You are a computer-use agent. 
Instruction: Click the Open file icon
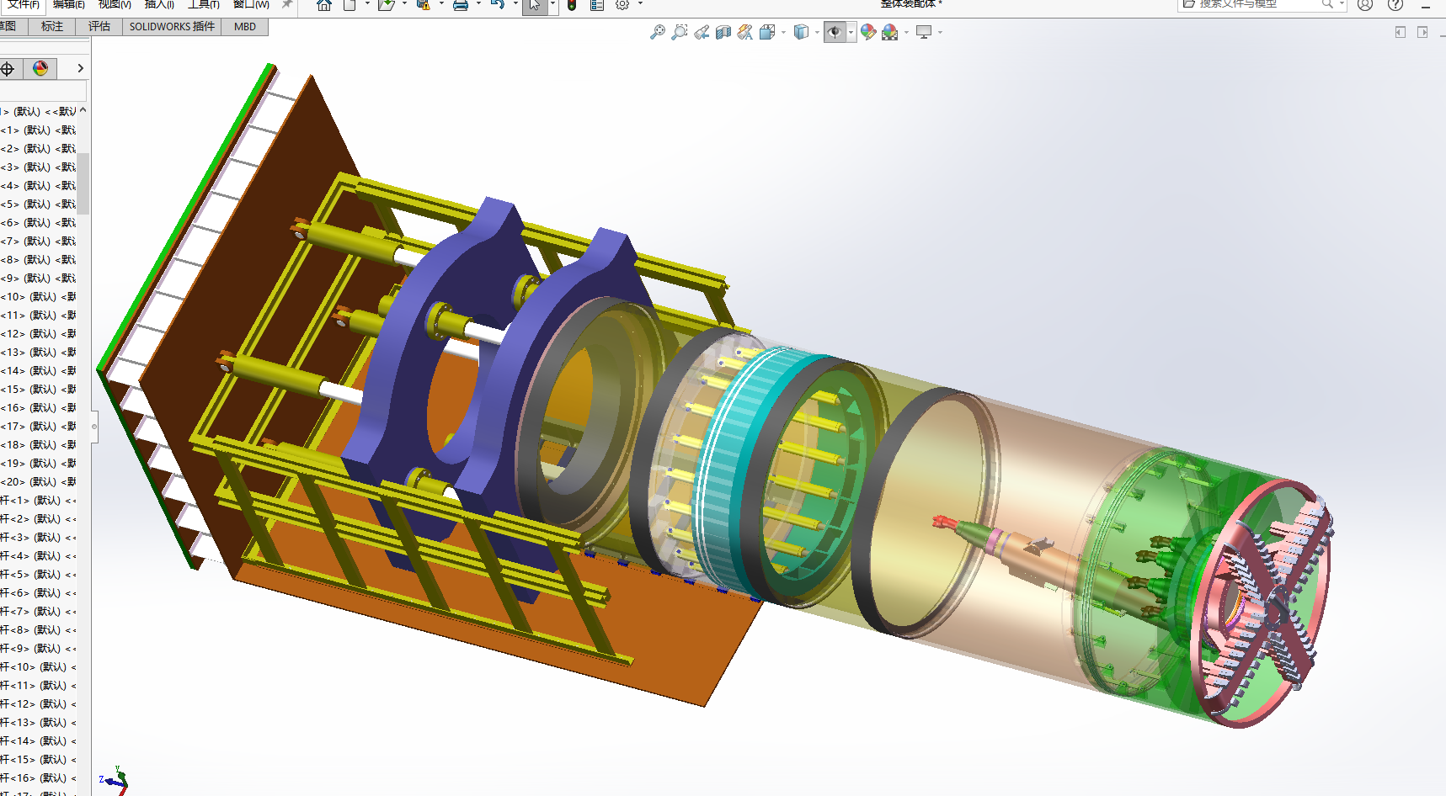pos(387,5)
